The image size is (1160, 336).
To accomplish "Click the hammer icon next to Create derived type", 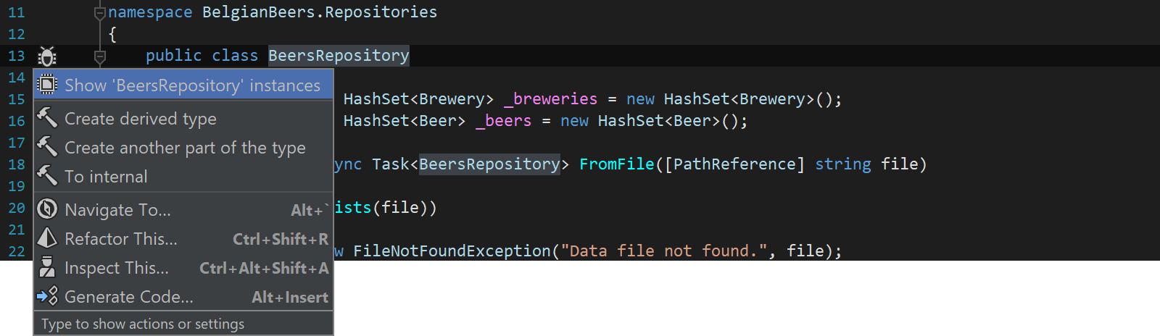I will (47, 117).
